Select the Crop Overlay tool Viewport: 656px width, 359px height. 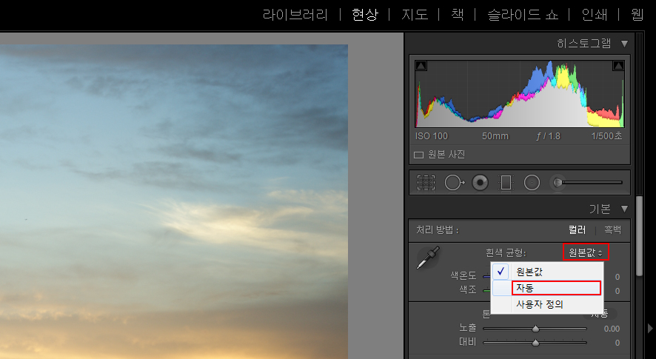pyautogui.click(x=426, y=183)
